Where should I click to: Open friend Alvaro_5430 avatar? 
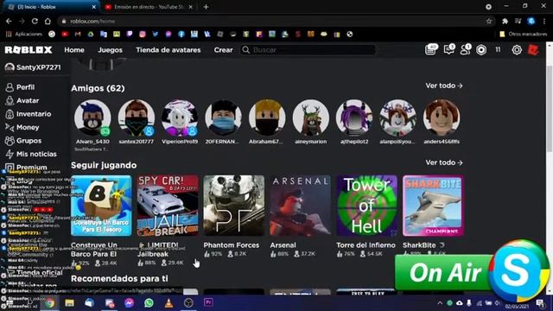click(x=92, y=117)
